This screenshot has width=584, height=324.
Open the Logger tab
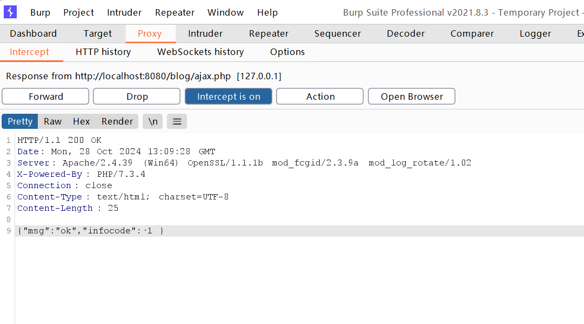click(535, 34)
